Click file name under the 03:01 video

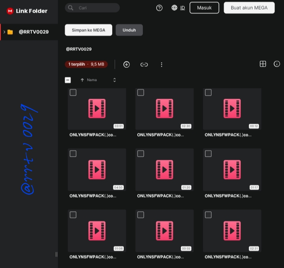[x=93, y=135]
